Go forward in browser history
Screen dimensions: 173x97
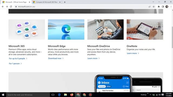tap(7, 6)
